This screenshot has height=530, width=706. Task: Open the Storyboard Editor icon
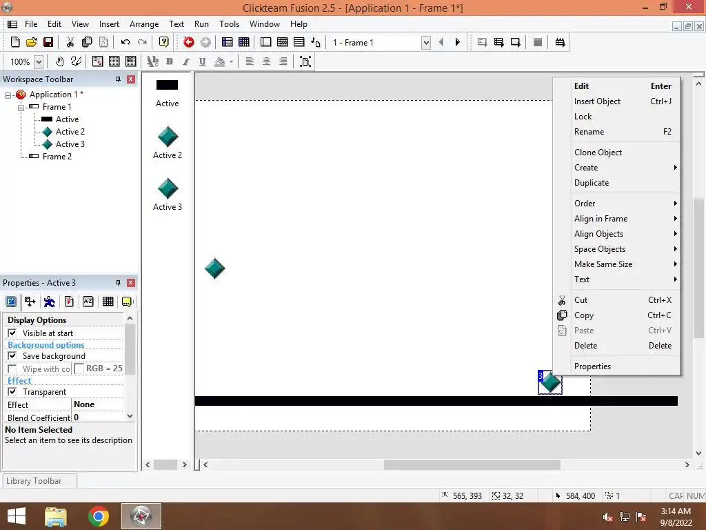[x=228, y=42]
